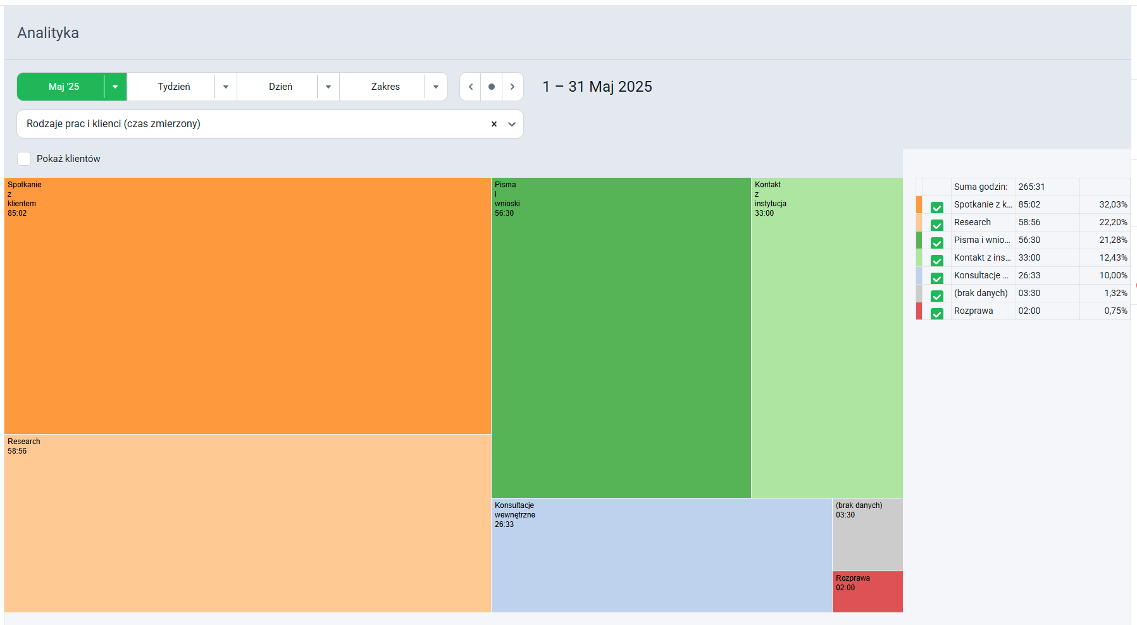
Task: Click the Konsultacje wewnętrzne treemap tile
Action: tap(661, 555)
